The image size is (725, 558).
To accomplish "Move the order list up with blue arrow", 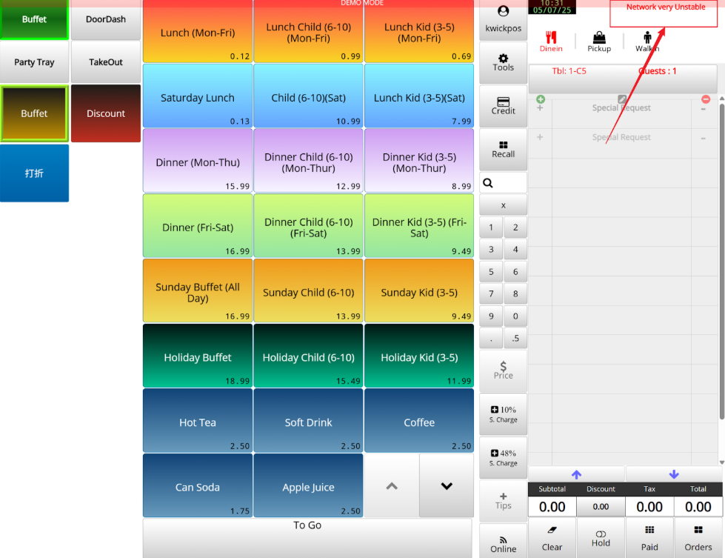I will point(576,474).
